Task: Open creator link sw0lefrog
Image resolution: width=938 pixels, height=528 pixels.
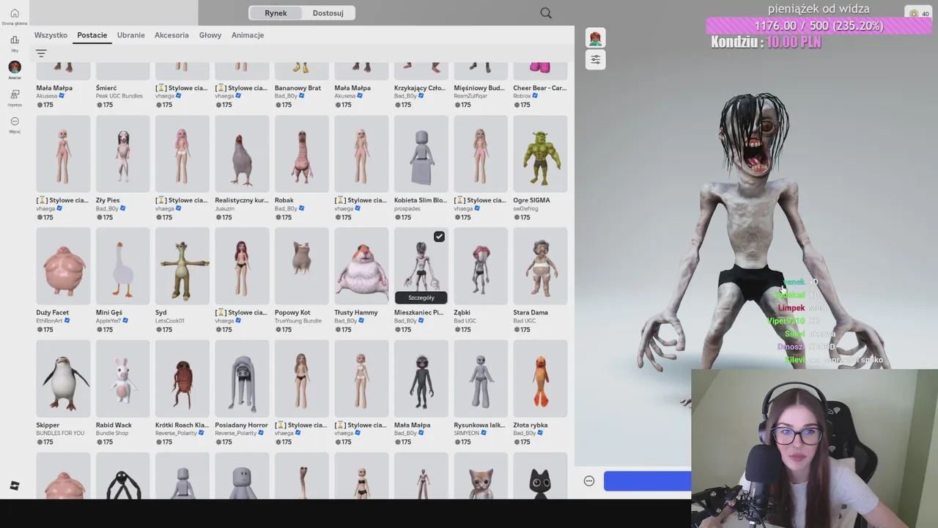Action: [x=525, y=208]
